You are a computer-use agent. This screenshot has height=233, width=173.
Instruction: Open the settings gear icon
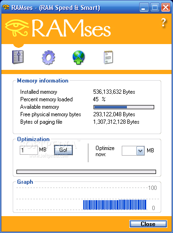tap(48, 57)
